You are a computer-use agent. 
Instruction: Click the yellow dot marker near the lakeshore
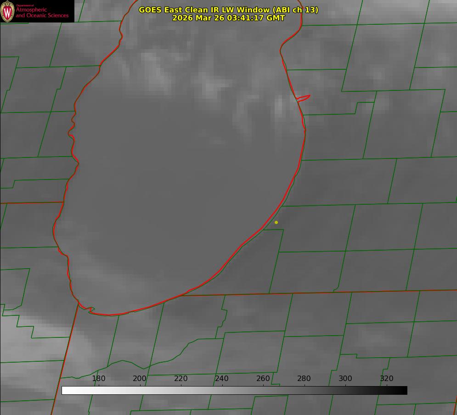(x=276, y=222)
